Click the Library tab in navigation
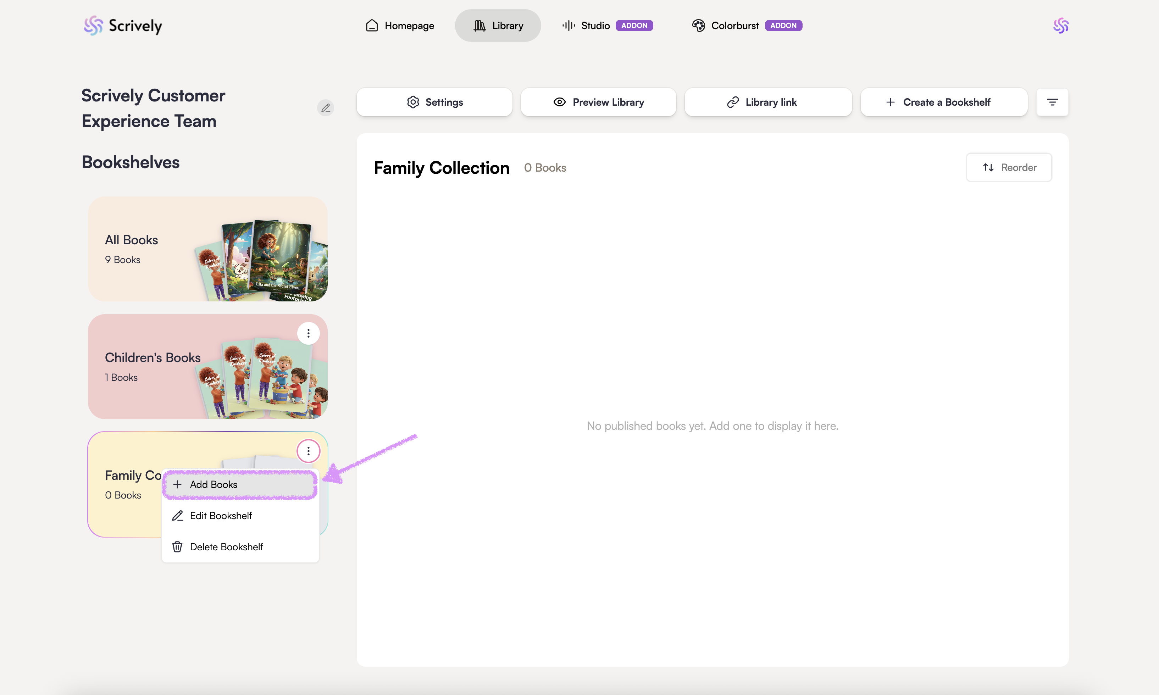The width and height of the screenshot is (1159, 695). (x=498, y=26)
